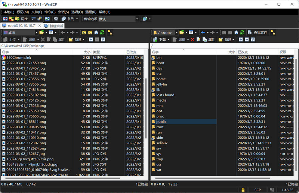
Task: Click the Compare Directories icon in the top toolbar
Action: pos(5,19)
